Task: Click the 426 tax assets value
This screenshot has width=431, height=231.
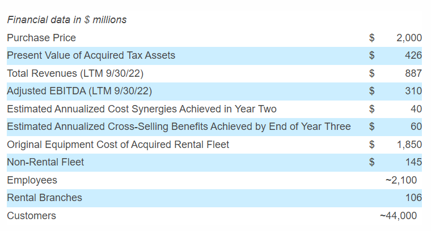Action: [x=413, y=55]
